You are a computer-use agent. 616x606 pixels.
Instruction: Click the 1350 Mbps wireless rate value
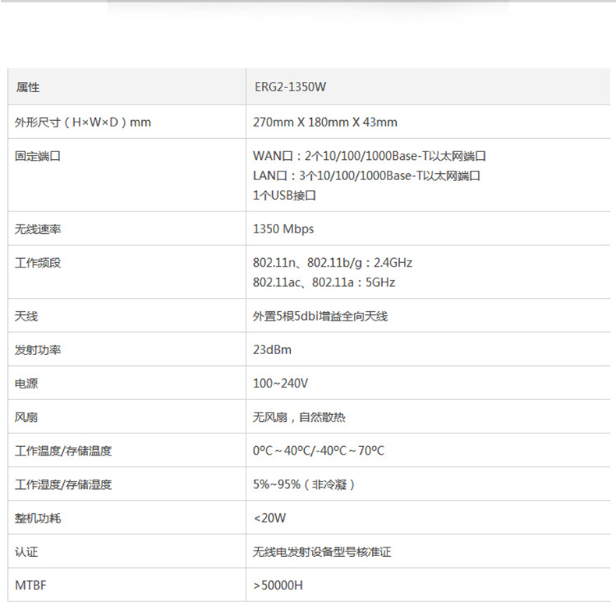pos(283,229)
